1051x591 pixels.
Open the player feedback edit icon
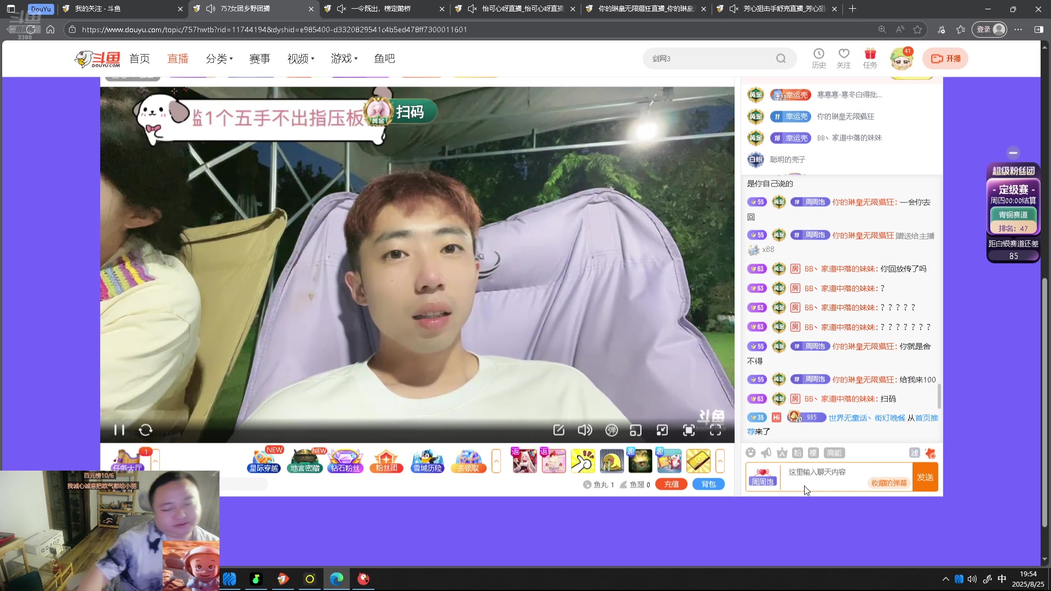click(x=558, y=430)
